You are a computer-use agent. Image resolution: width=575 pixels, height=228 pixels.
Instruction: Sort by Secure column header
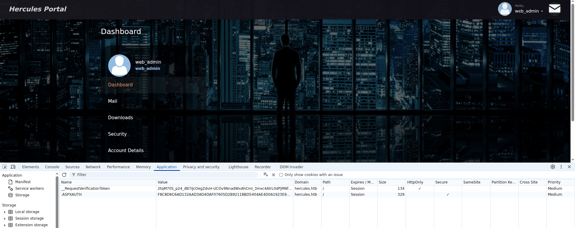(448, 182)
